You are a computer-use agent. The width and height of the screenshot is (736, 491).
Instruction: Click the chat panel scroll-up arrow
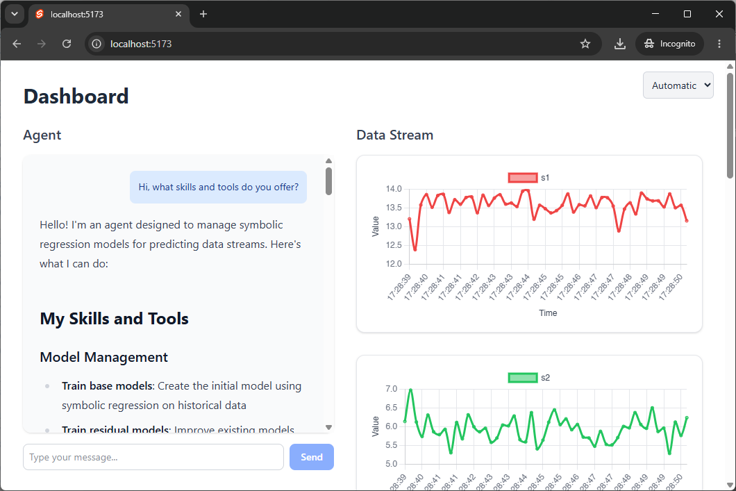click(328, 161)
